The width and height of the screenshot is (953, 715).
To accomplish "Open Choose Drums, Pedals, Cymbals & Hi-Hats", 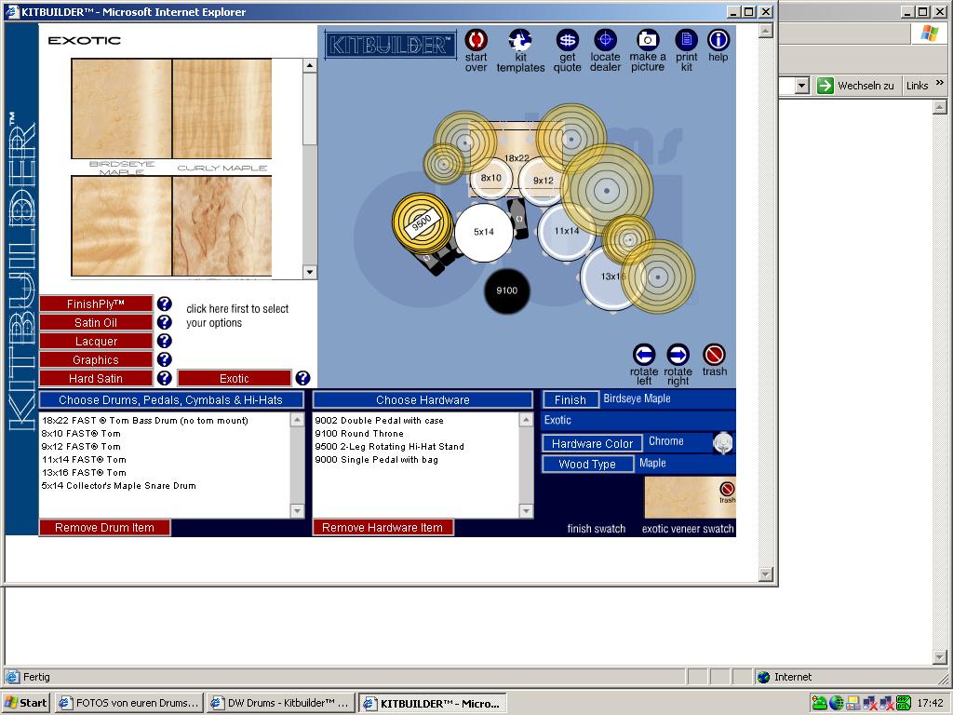I will point(171,400).
